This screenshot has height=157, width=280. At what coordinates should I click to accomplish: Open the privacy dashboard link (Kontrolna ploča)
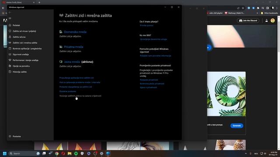pyautogui.click(x=152, y=84)
